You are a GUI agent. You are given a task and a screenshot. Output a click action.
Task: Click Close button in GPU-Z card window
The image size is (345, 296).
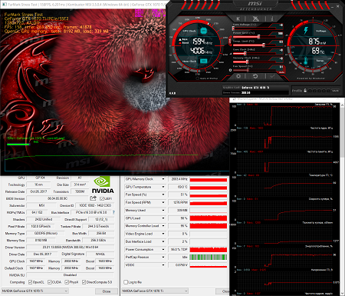[x=107, y=291]
